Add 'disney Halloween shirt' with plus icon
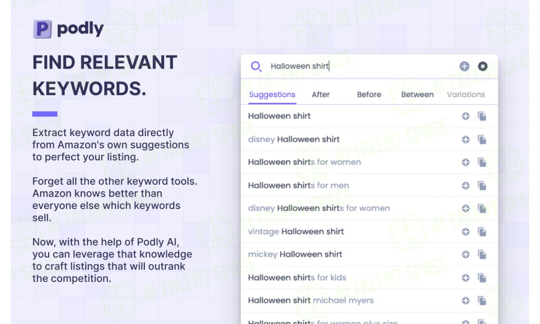 465,139
